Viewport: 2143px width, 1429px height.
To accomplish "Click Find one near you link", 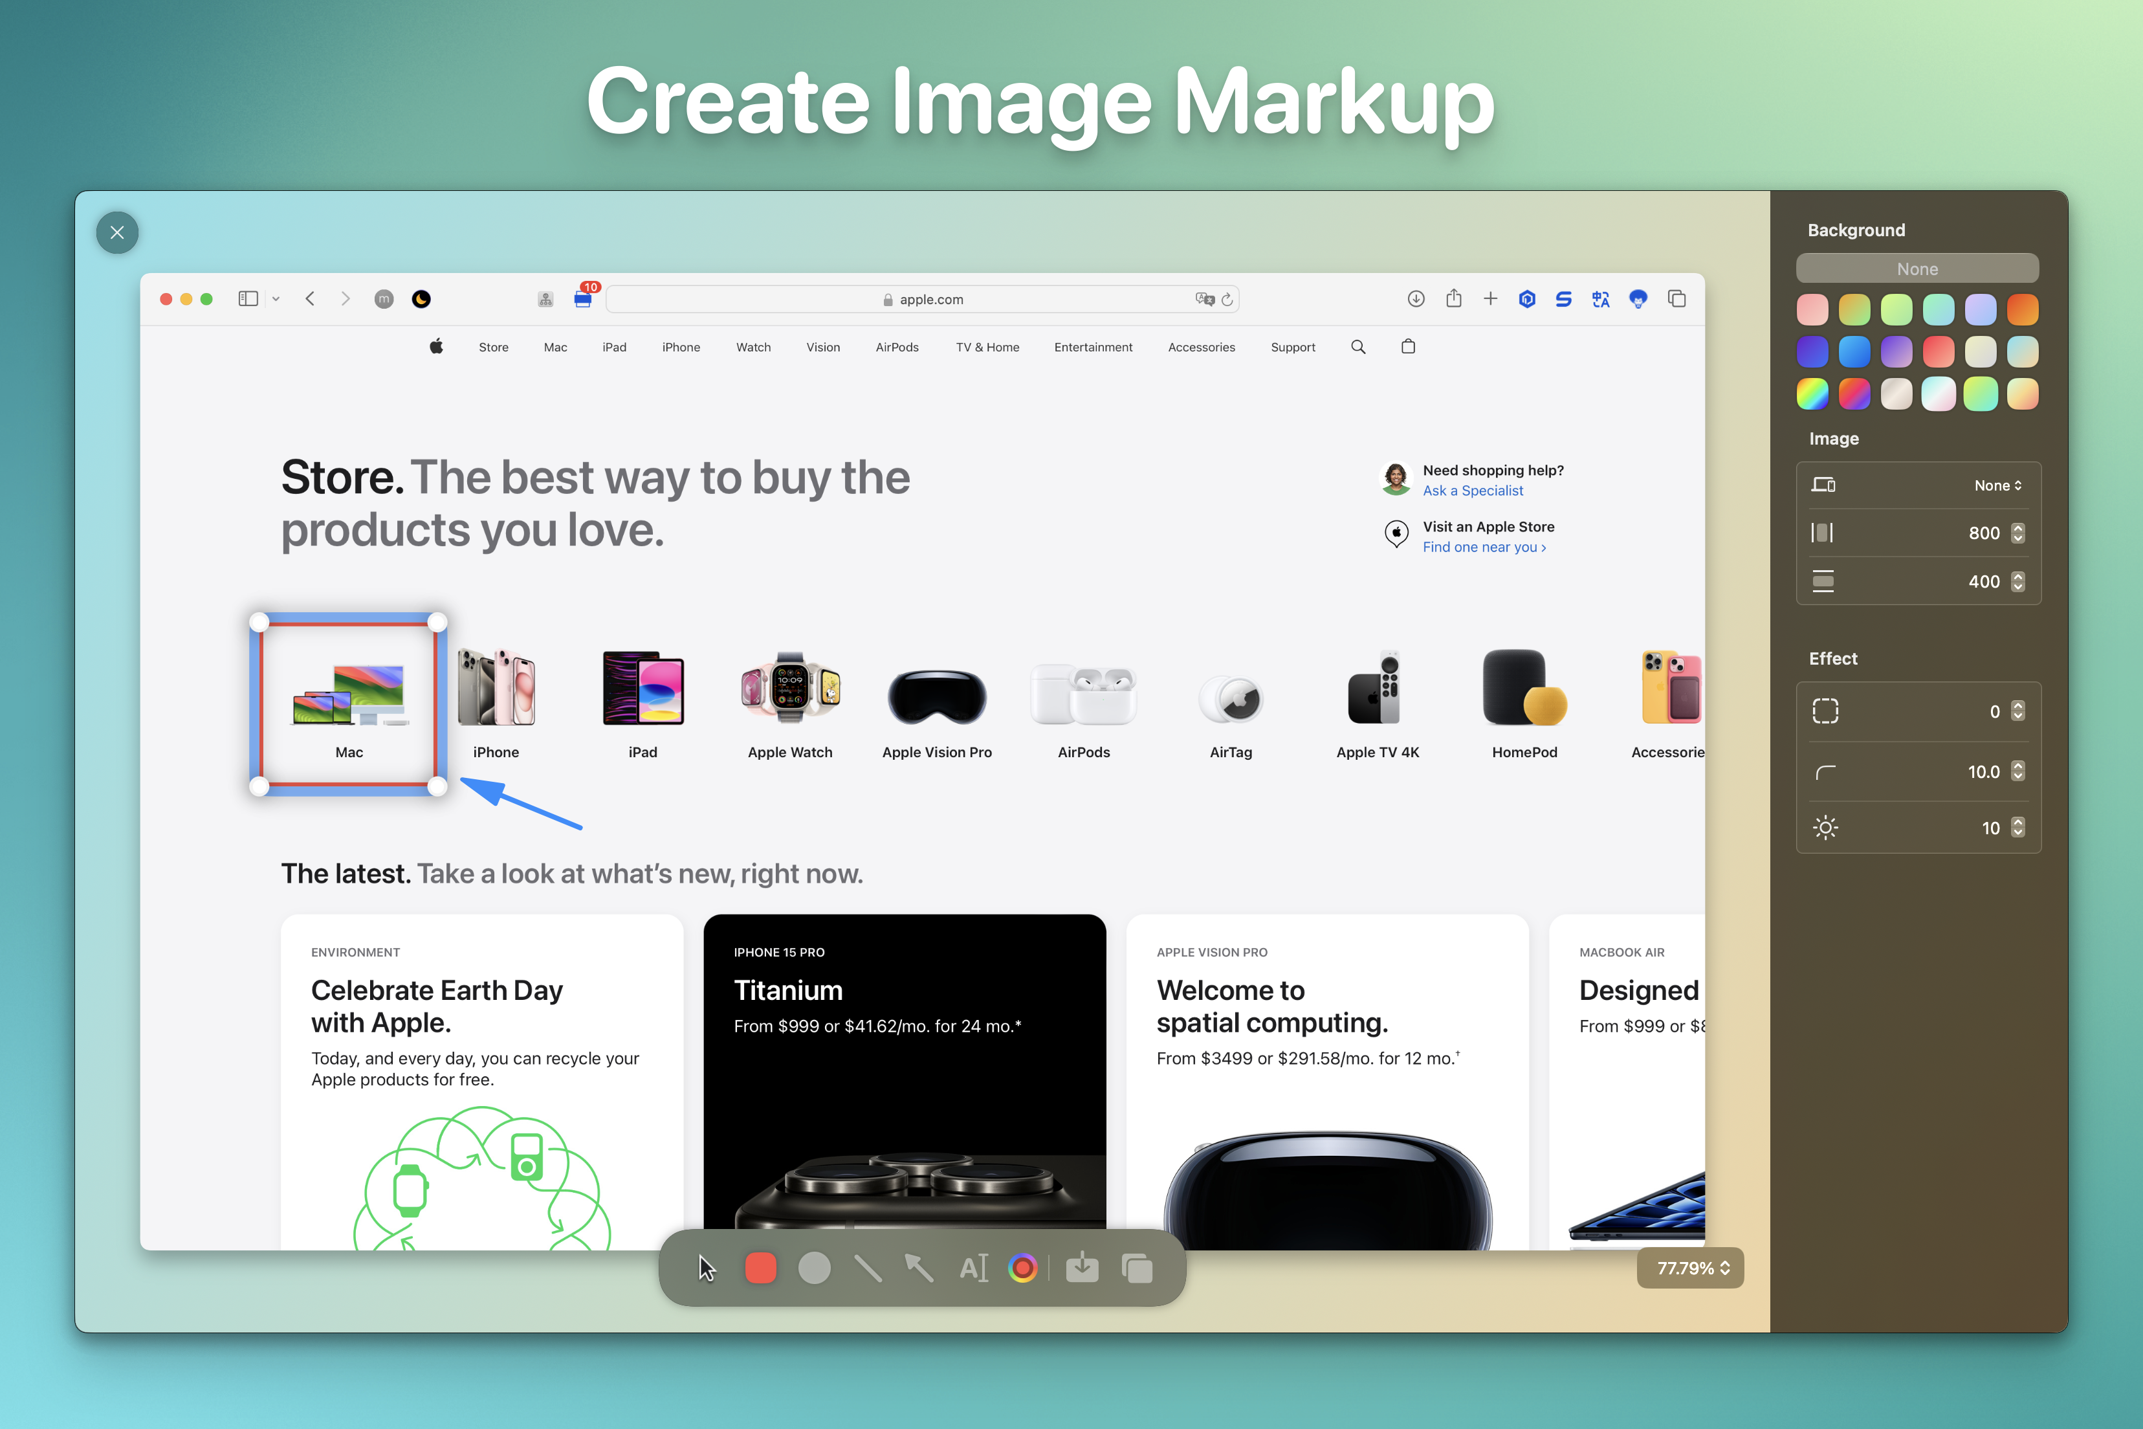I will click(x=1484, y=547).
